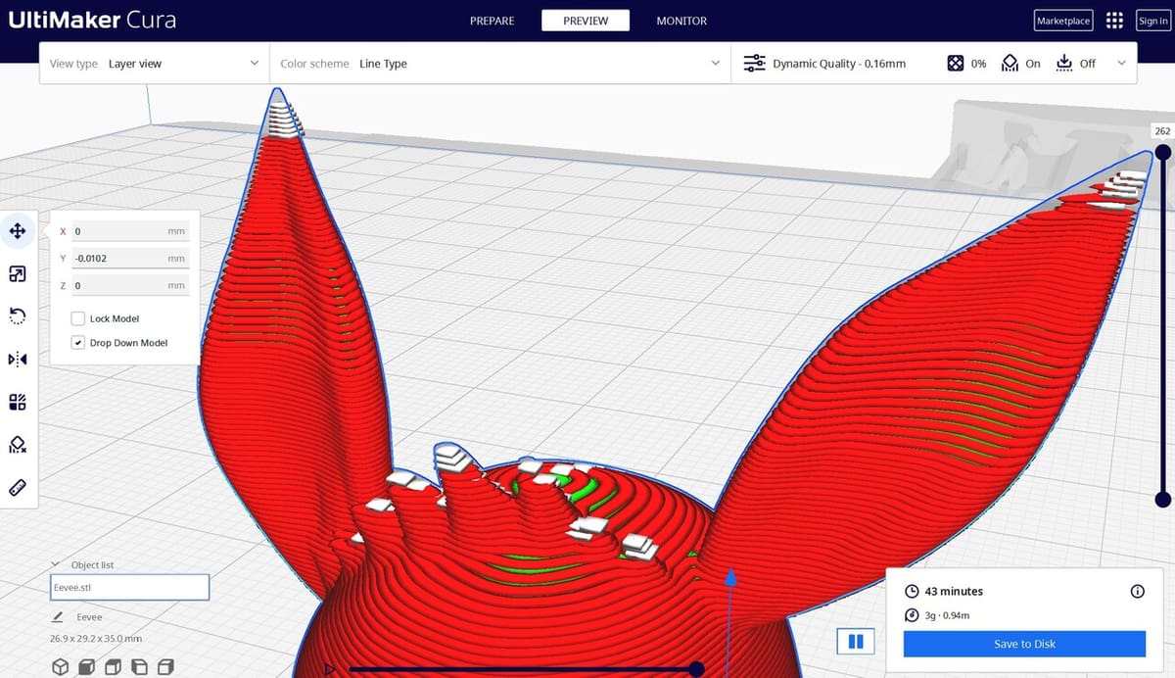Collapse the Object list
The image size is (1175, 678).
click(x=57, y=565)
